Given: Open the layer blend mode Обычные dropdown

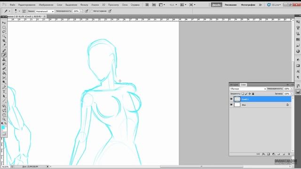Looking at the screenshot, I should click(248, 89).
